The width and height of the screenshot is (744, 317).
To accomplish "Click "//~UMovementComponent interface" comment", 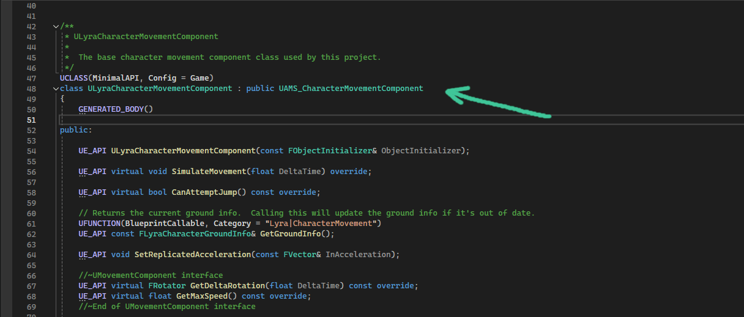I will pos(151,275).
